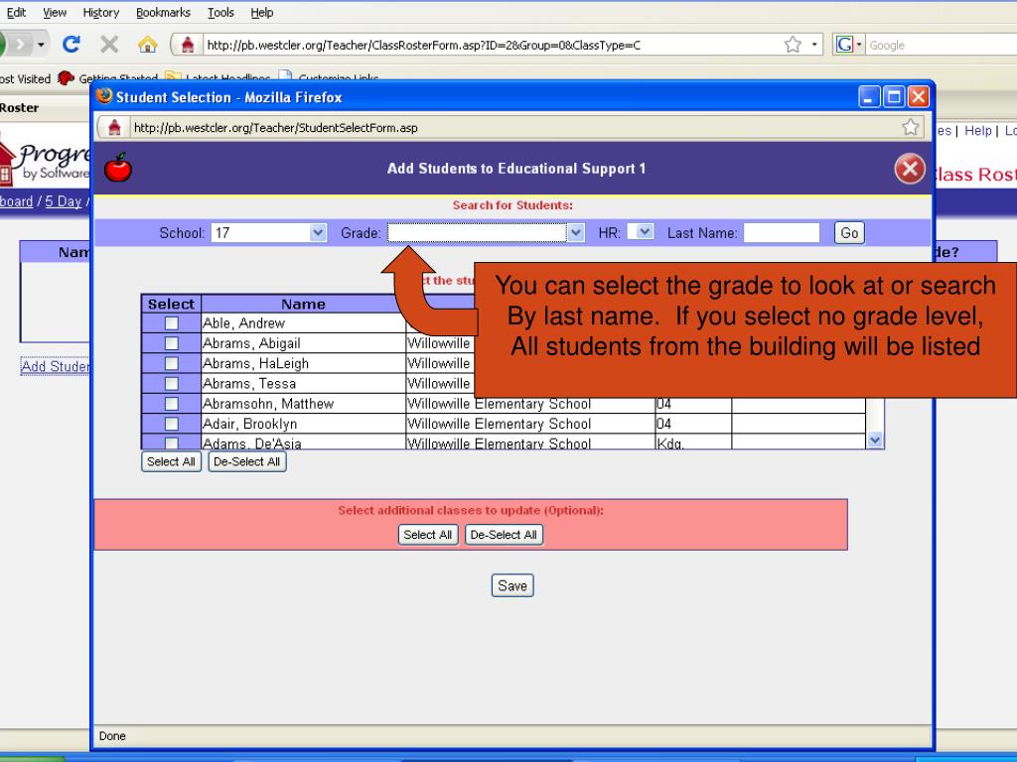Screen dimensions: 1017x762
Task: Click the red apple icon in the popup
Action: (x=118, y=167)
